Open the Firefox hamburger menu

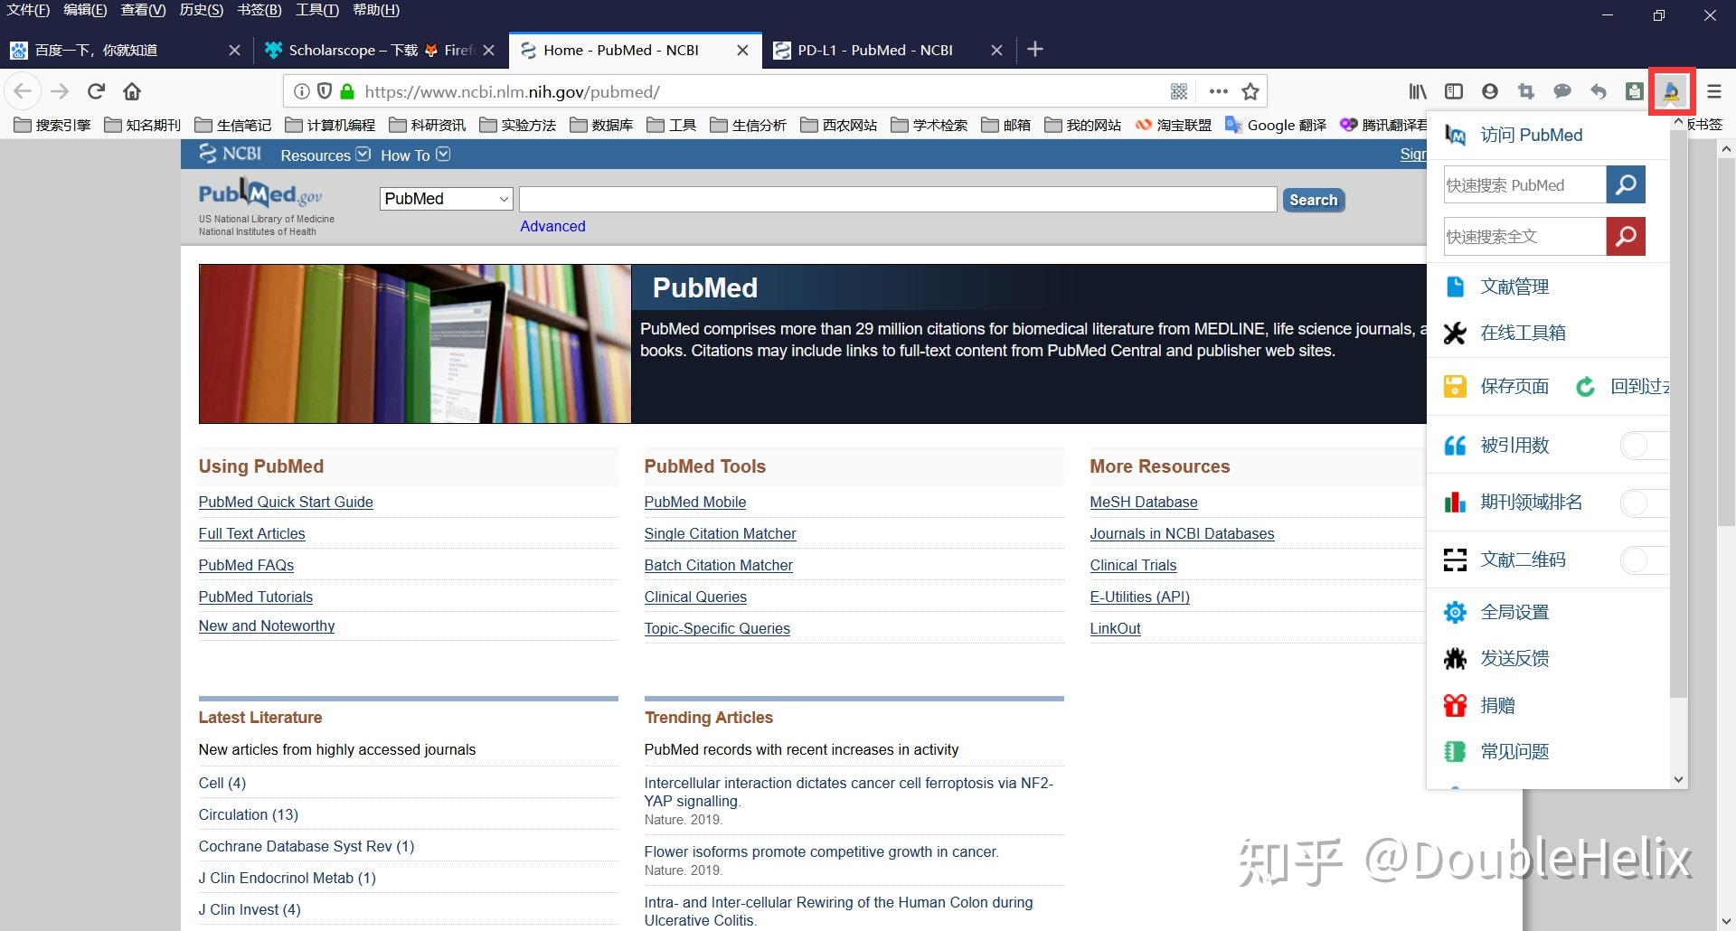point(1712,90)
